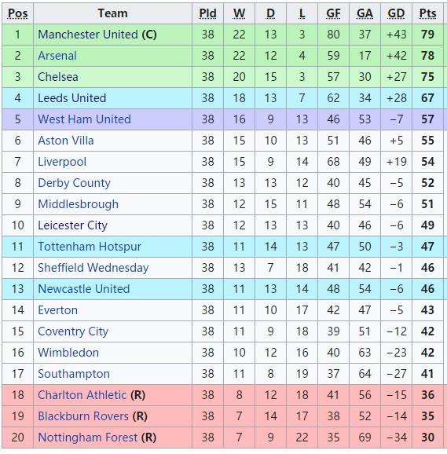Click the Pts column header abbreviation

point(427,13)
